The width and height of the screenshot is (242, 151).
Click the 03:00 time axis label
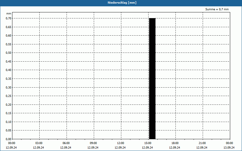click(39, 143)
